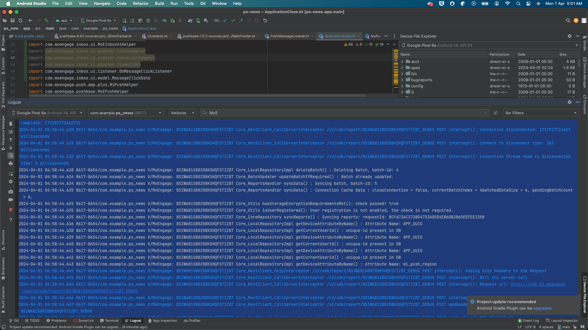Viewport: 588px width, 330px height.
Task: Open the Logcat device selector dropdown
Action: click(x=47, y=113)
